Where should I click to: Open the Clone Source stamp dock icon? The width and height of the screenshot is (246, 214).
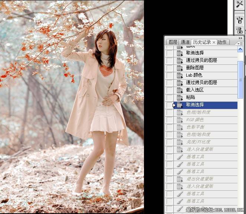(x=240, y=30)
